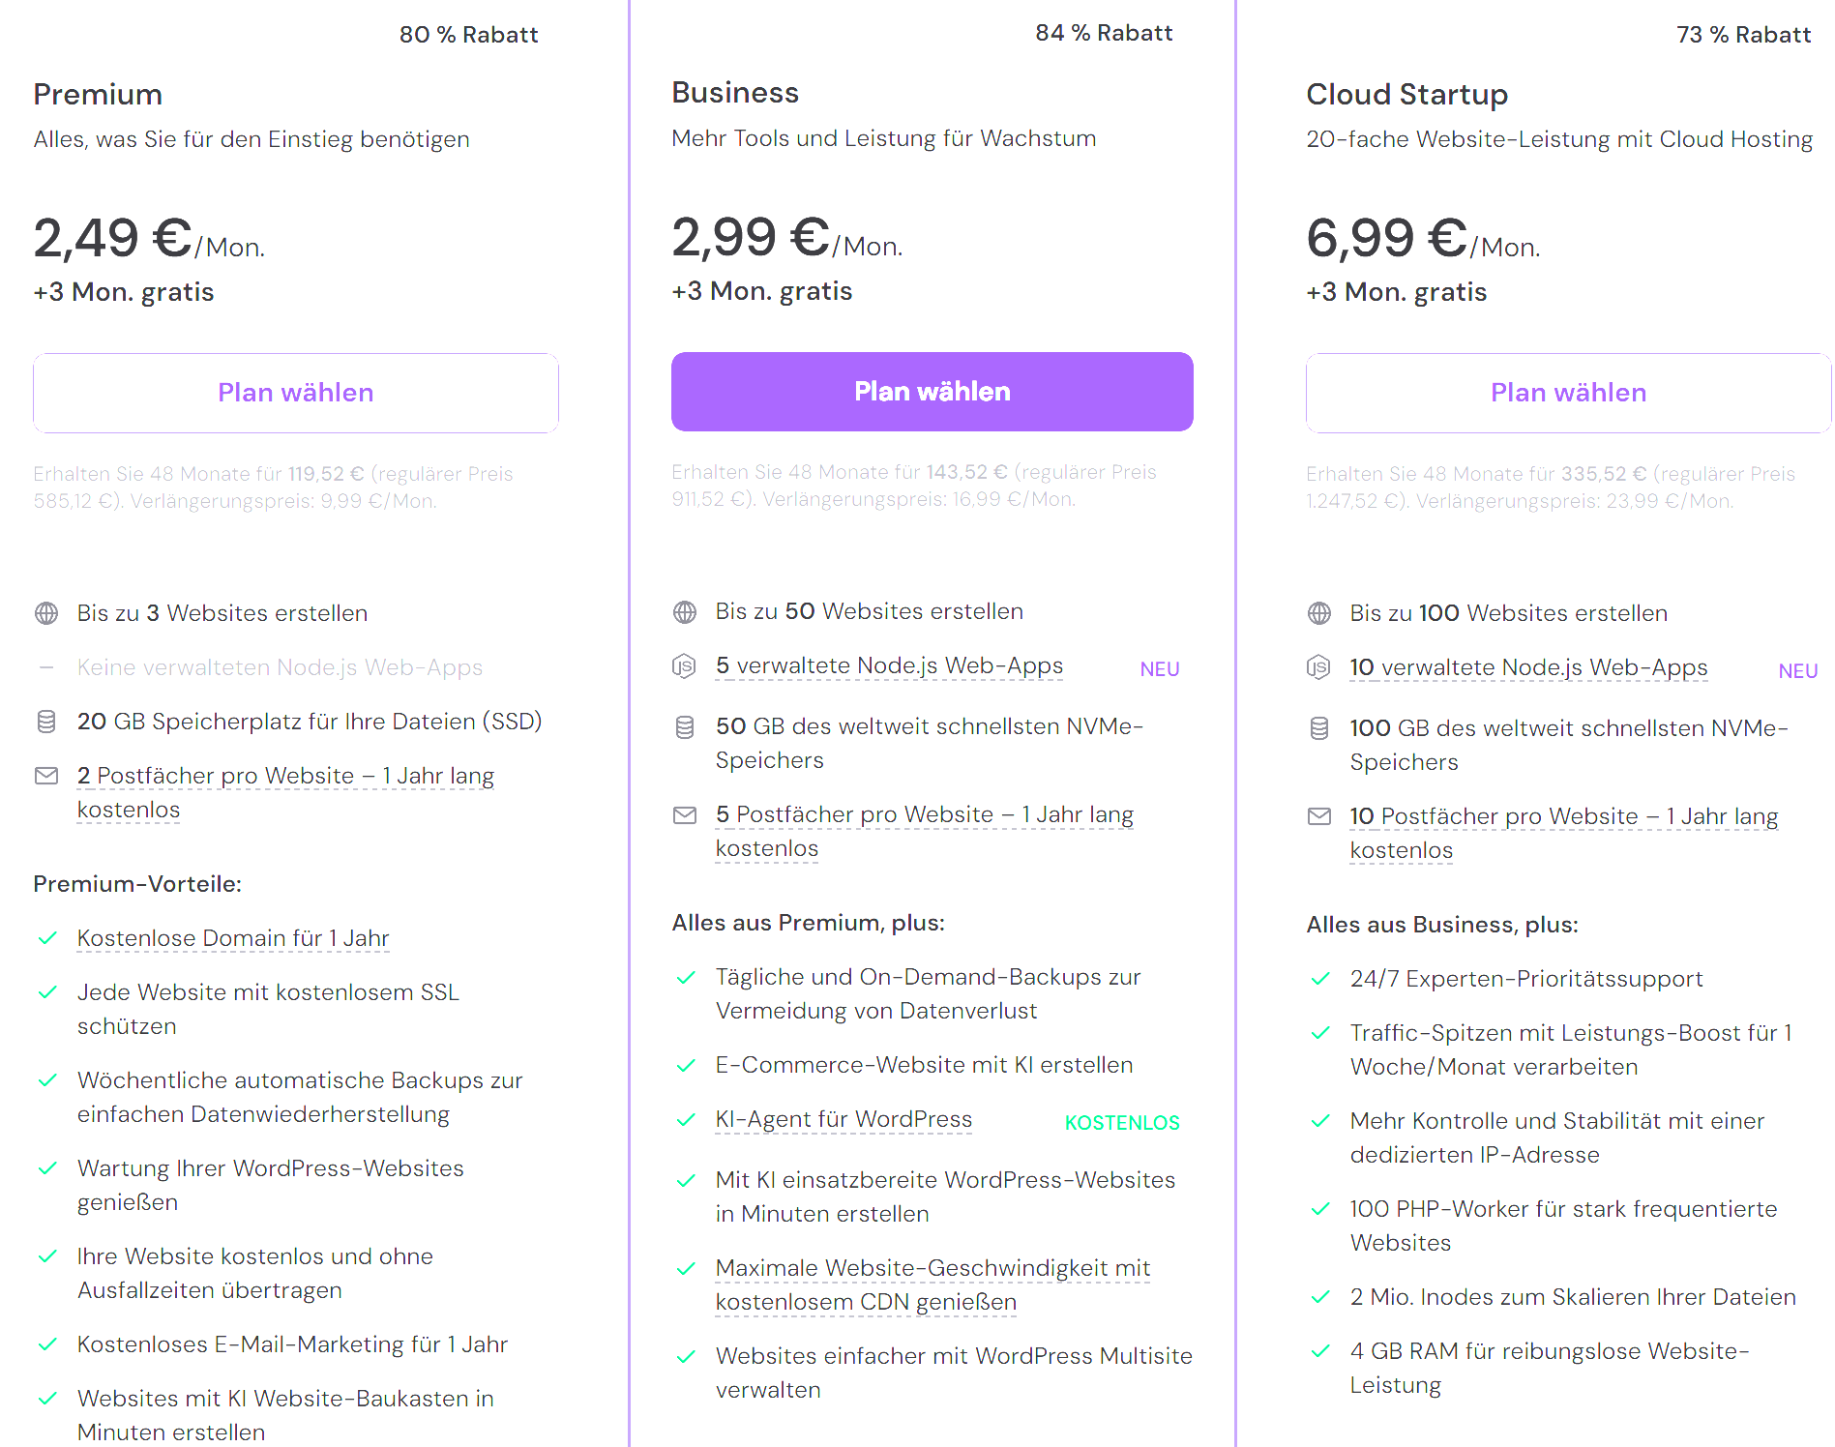Click the mail envelope icon in Premium plan
This screenshot has width=1835, height=1447.
point(46,776)
